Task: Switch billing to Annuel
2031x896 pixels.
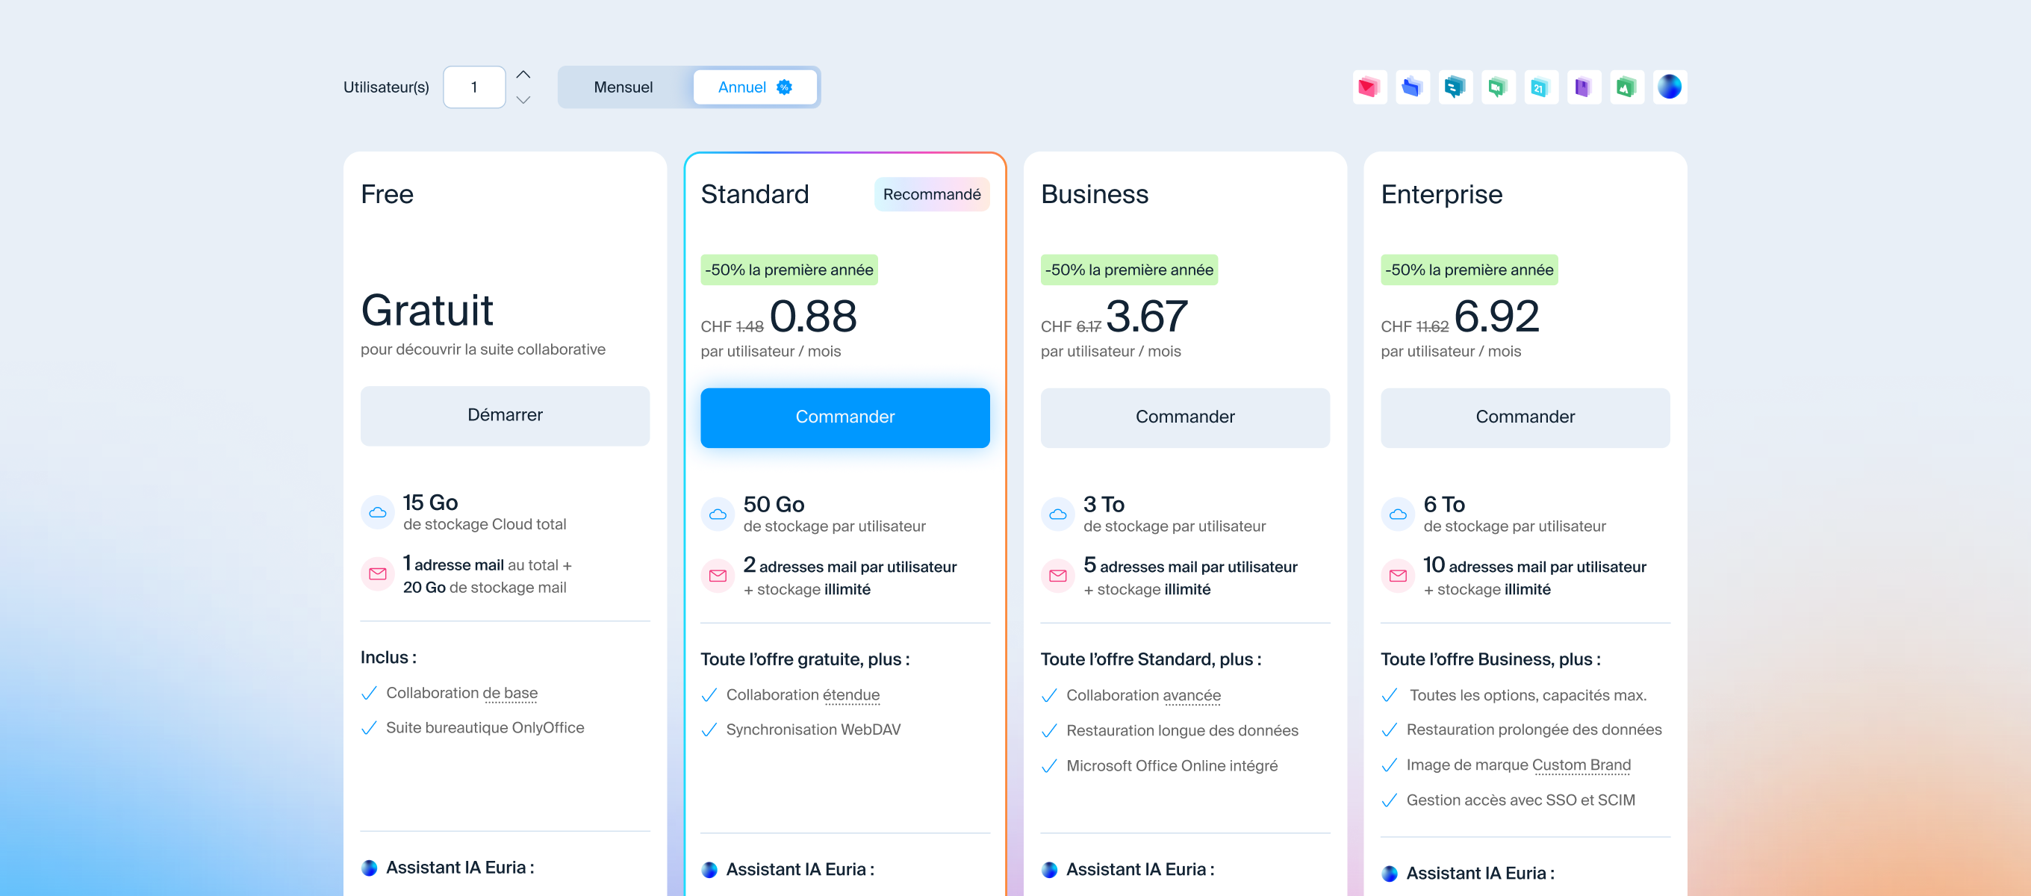Action: pos(754,87)
